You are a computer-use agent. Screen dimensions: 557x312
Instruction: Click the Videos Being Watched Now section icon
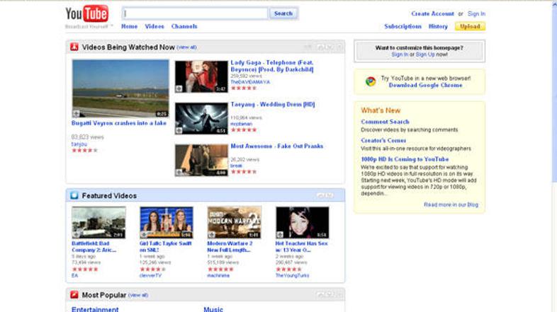tap(74, 47)
